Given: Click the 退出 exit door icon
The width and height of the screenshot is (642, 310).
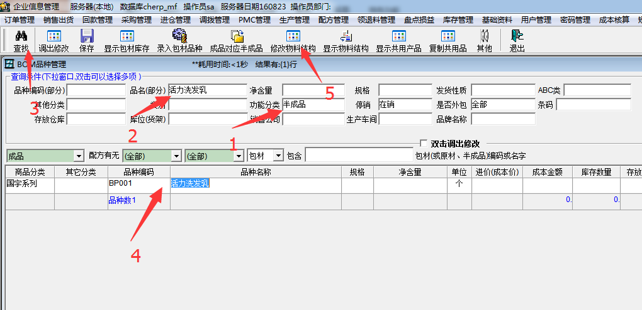Looking at the screenshot, I should click(x=517, y=36).
